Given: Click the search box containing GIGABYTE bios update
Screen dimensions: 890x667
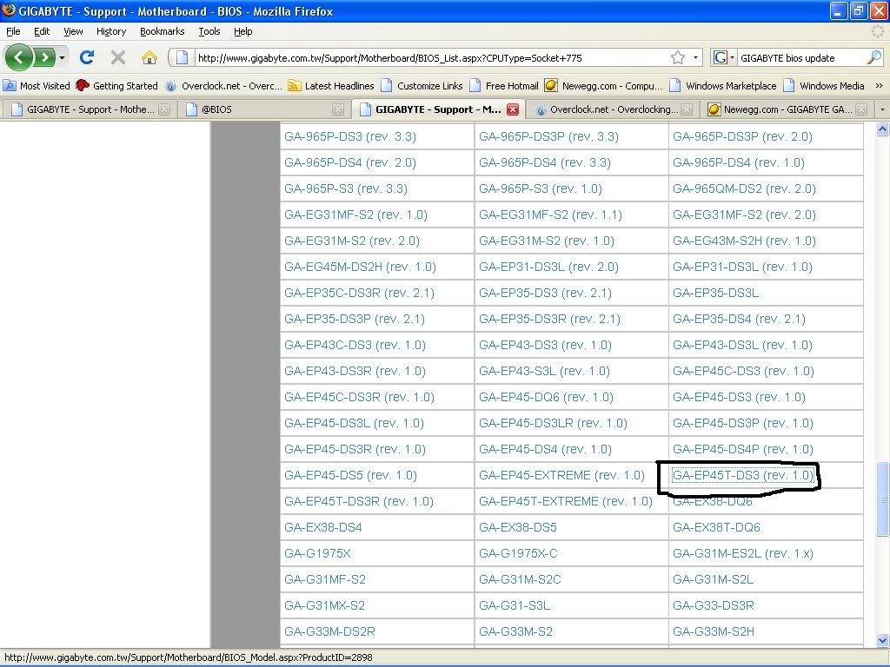Looking at the screenshot, I should coord(800,58).
